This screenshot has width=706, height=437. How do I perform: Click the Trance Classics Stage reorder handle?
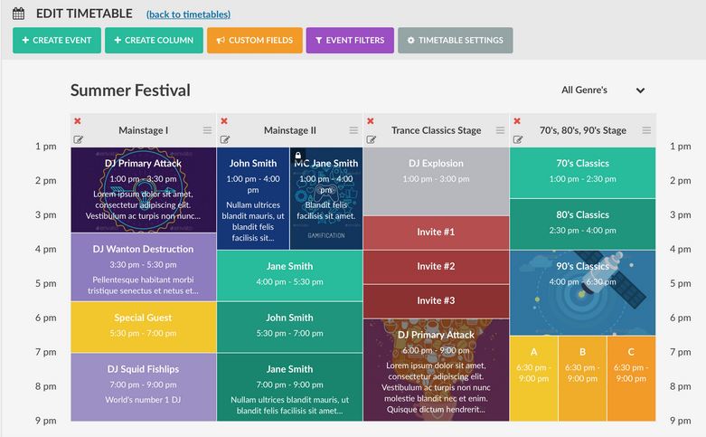coord(500,130)
